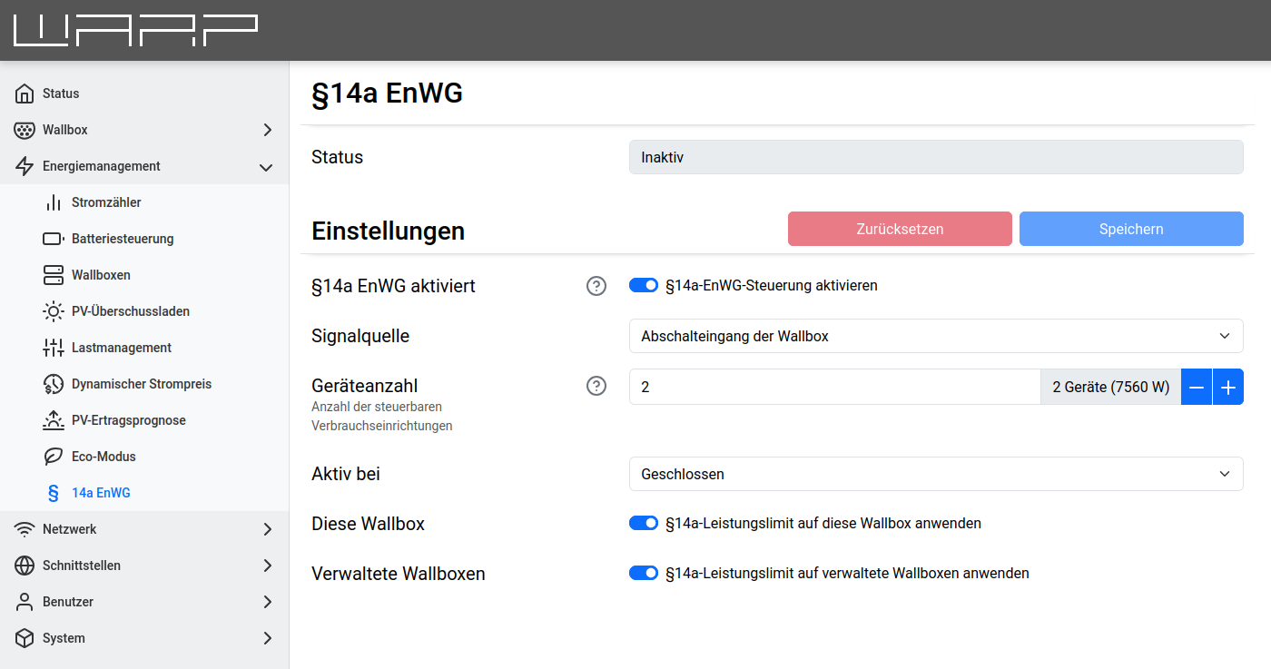Viewport: 1271px width, 669px height.
Task: Click the WARP logo in header
Action: [x=136, y=30]
